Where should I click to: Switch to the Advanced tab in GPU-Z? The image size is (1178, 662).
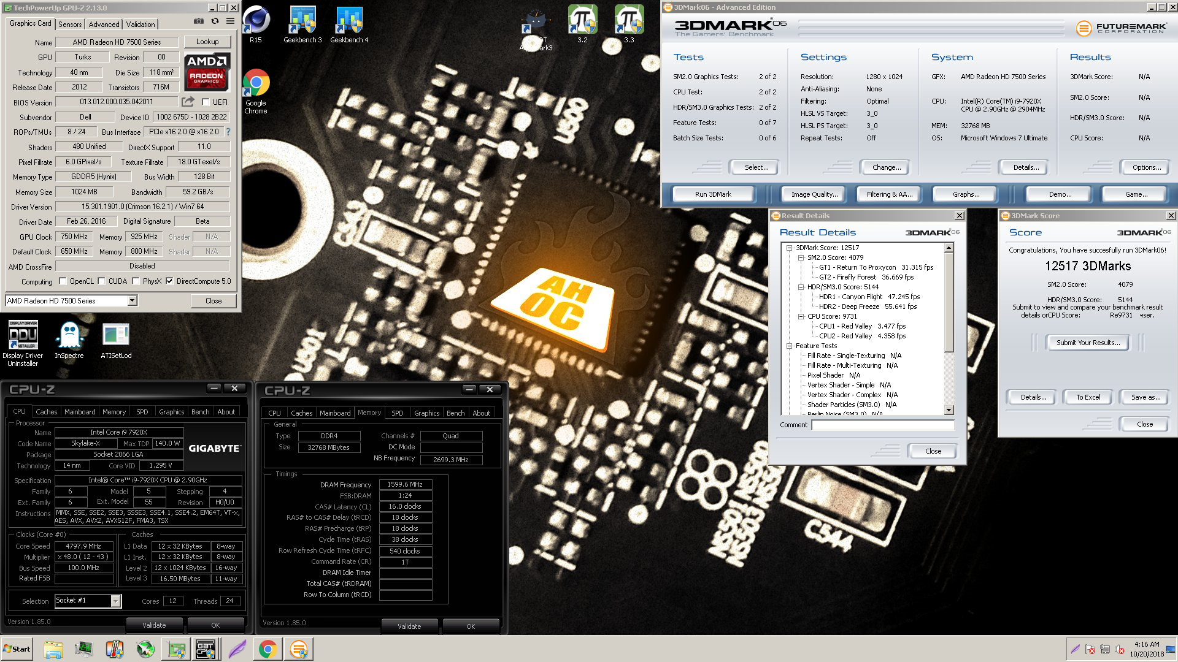pos(104,25)
